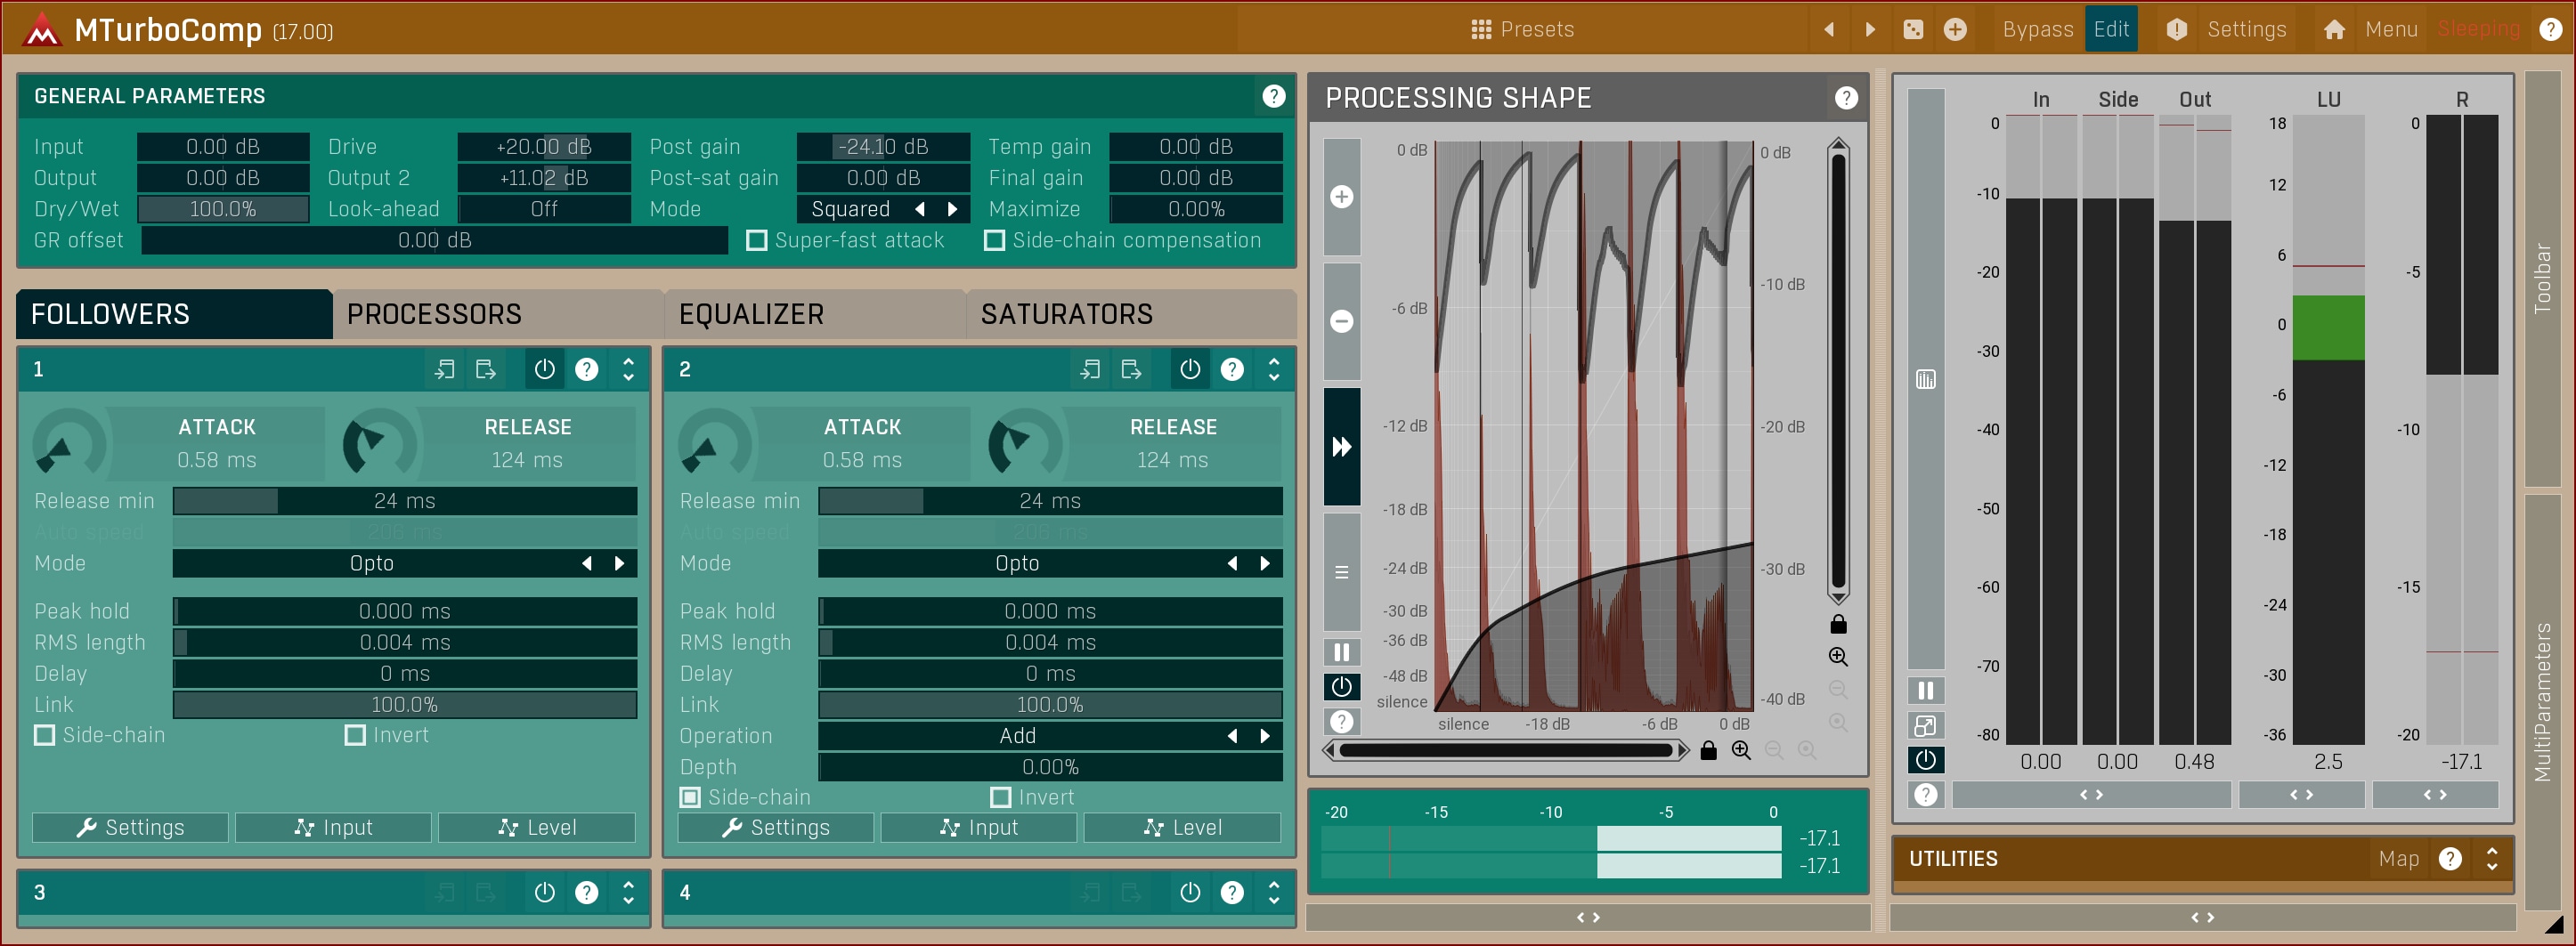Expand the Utilities panel arrows
This screenshot has height=946, width=2576.
point(2491,859)
